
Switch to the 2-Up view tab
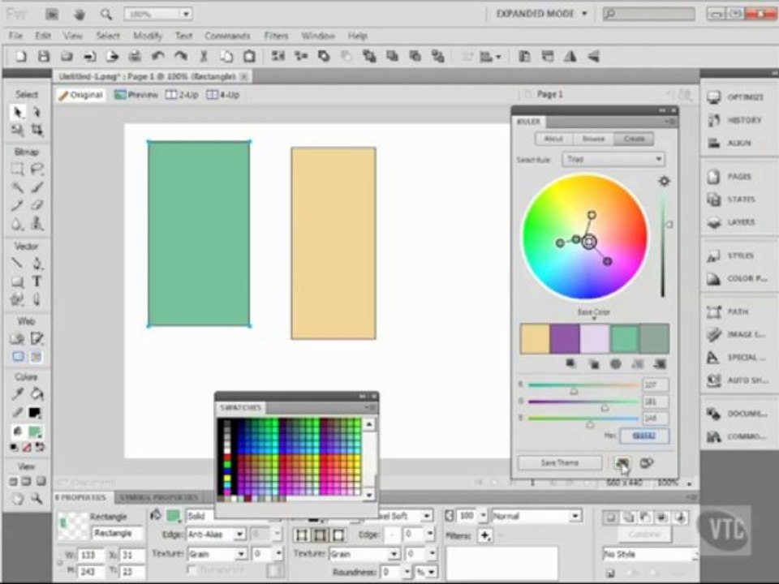point(182,94)
